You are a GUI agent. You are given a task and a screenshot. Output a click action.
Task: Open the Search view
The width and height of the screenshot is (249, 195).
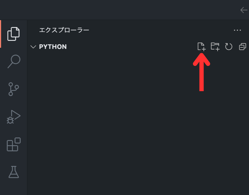(x=13, y=61)
